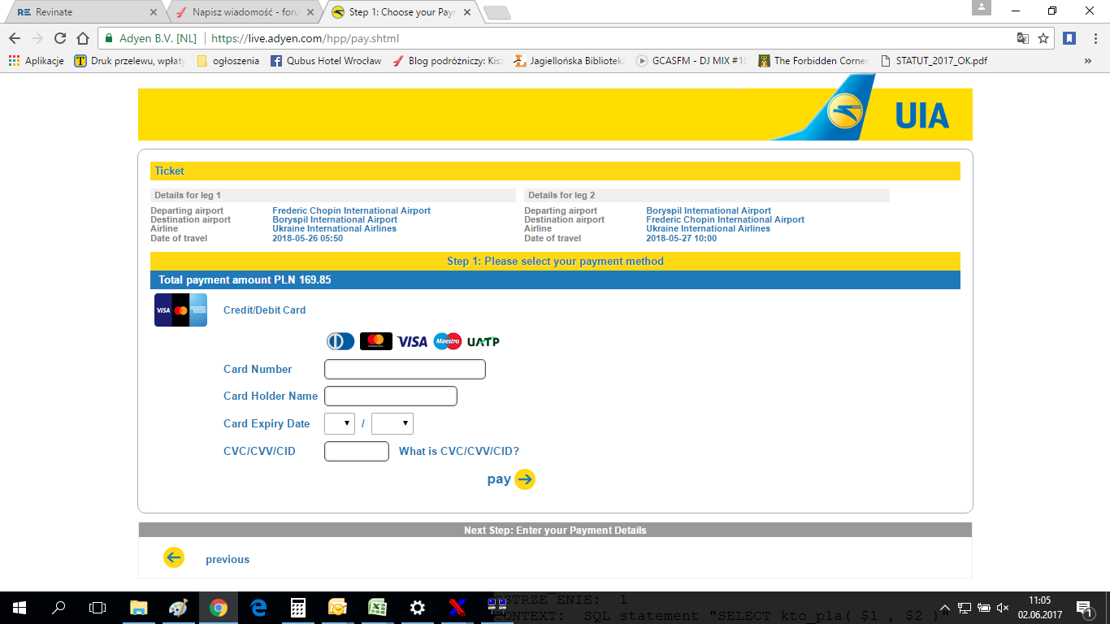Go back with browser back arrow
This screenshot has height=624, width=1110.
[15, 38]
